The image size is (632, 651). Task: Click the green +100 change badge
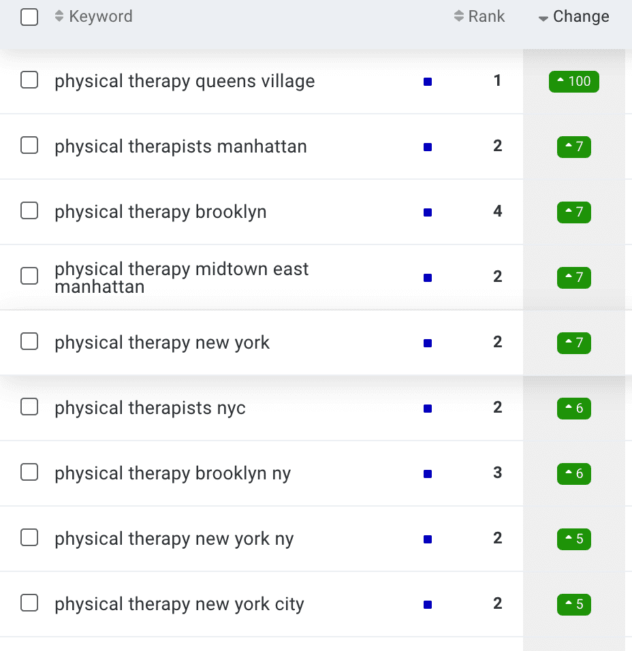tap(574, 82)
